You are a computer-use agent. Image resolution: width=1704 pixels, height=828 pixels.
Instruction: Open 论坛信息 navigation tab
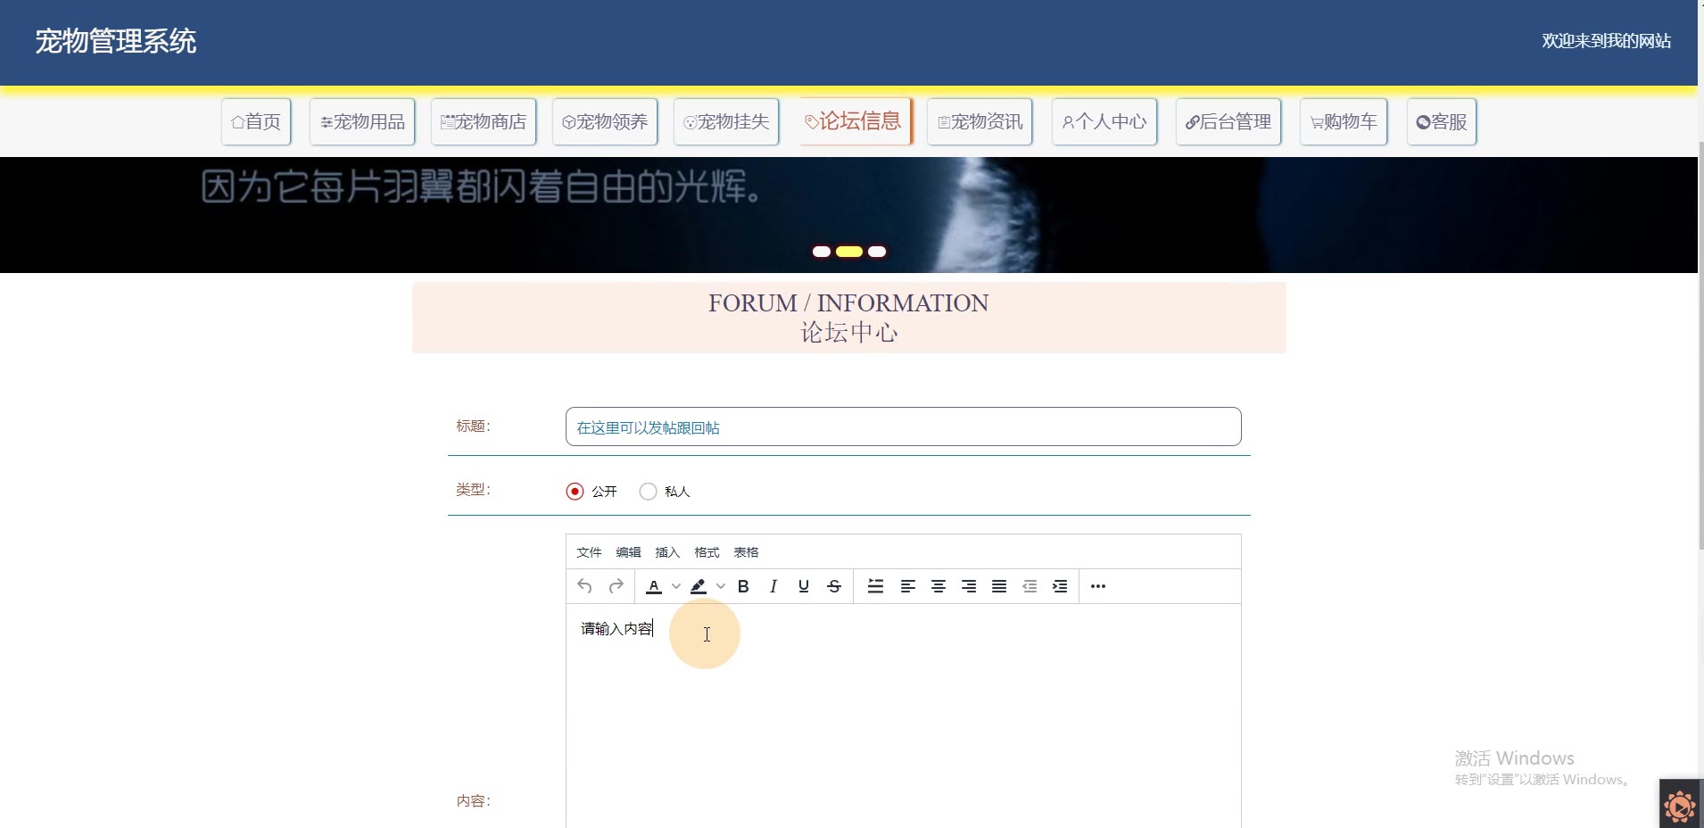(x=854, y=120)
